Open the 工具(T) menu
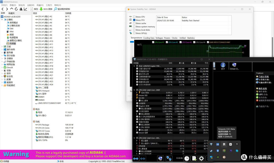The height and width of the screenshot is (163, 274). (x=49, y=5)
